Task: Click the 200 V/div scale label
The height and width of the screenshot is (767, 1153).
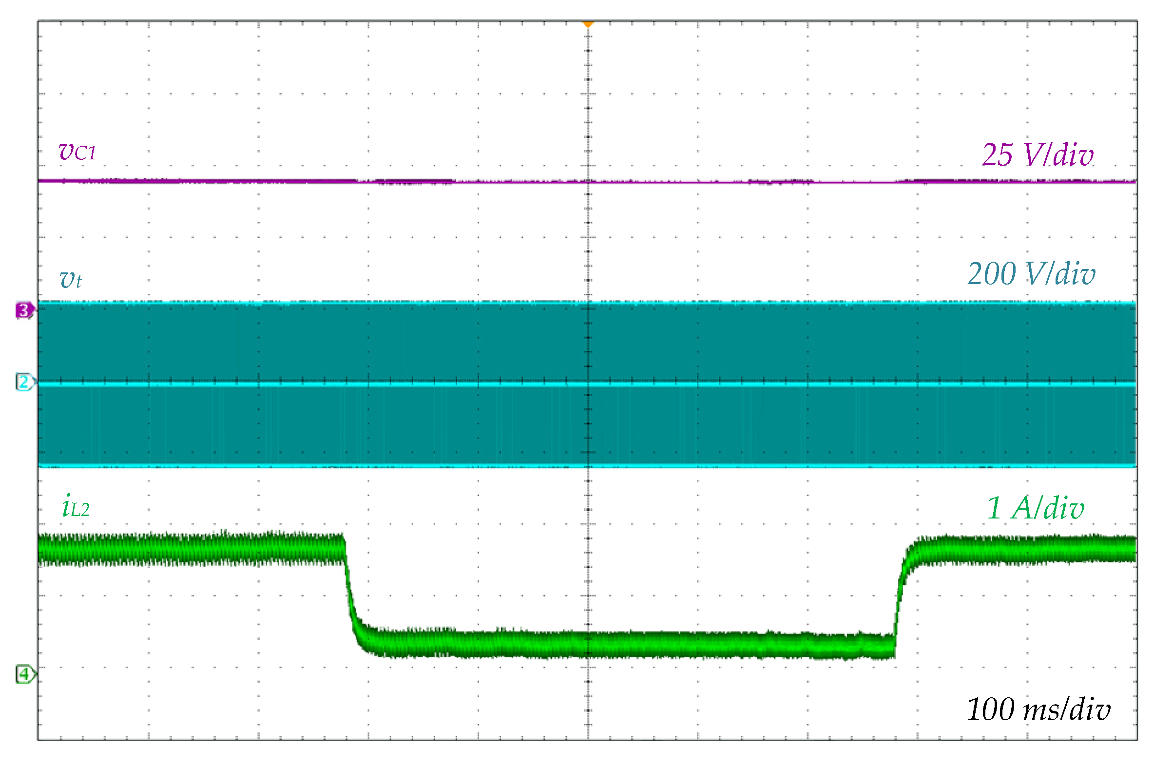Action: tap(1031, 273)
